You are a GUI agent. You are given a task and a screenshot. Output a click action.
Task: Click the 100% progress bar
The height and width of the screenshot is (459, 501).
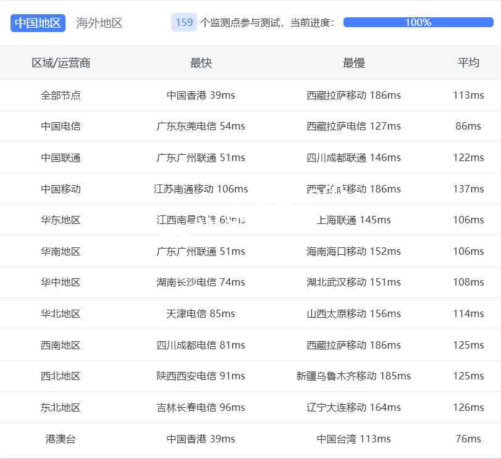(418, 22)
